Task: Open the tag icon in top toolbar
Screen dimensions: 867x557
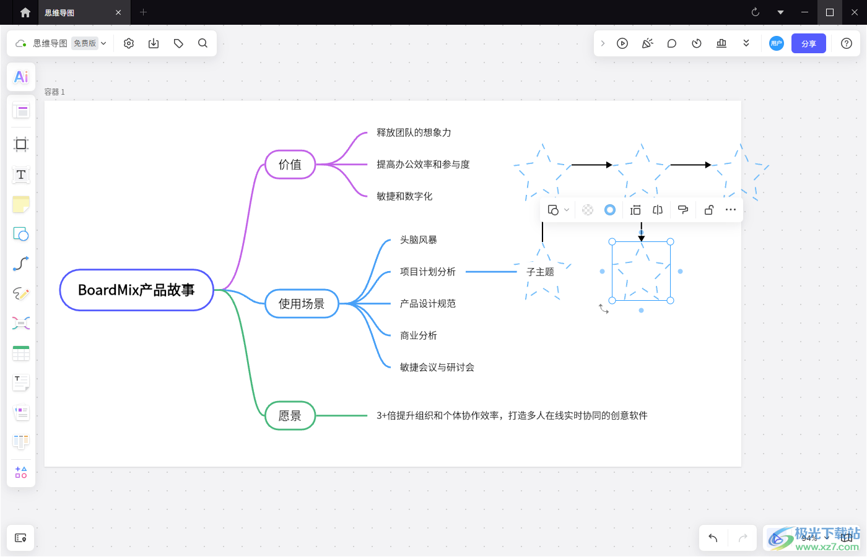Action: (x=178, y=43)
